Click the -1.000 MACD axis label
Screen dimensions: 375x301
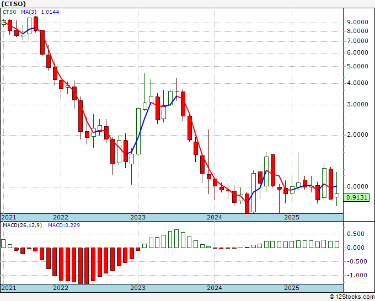pyautogui.click(x=356, y=275)
